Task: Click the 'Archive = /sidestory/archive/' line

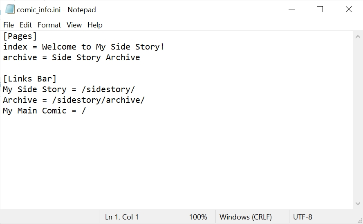Action: [x=74, y=100]
